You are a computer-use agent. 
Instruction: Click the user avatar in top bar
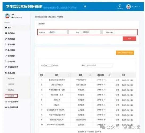(128, 7)
